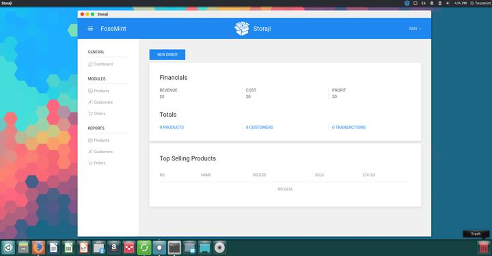Open Orders report under Reports
Image resolution: width=492 pixels, height=256 pixels.
pos(96,163)
